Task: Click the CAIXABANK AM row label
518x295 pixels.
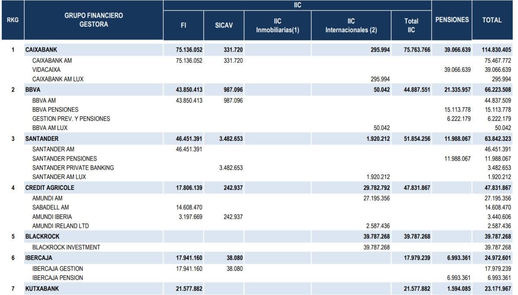Action: point(52,61)
